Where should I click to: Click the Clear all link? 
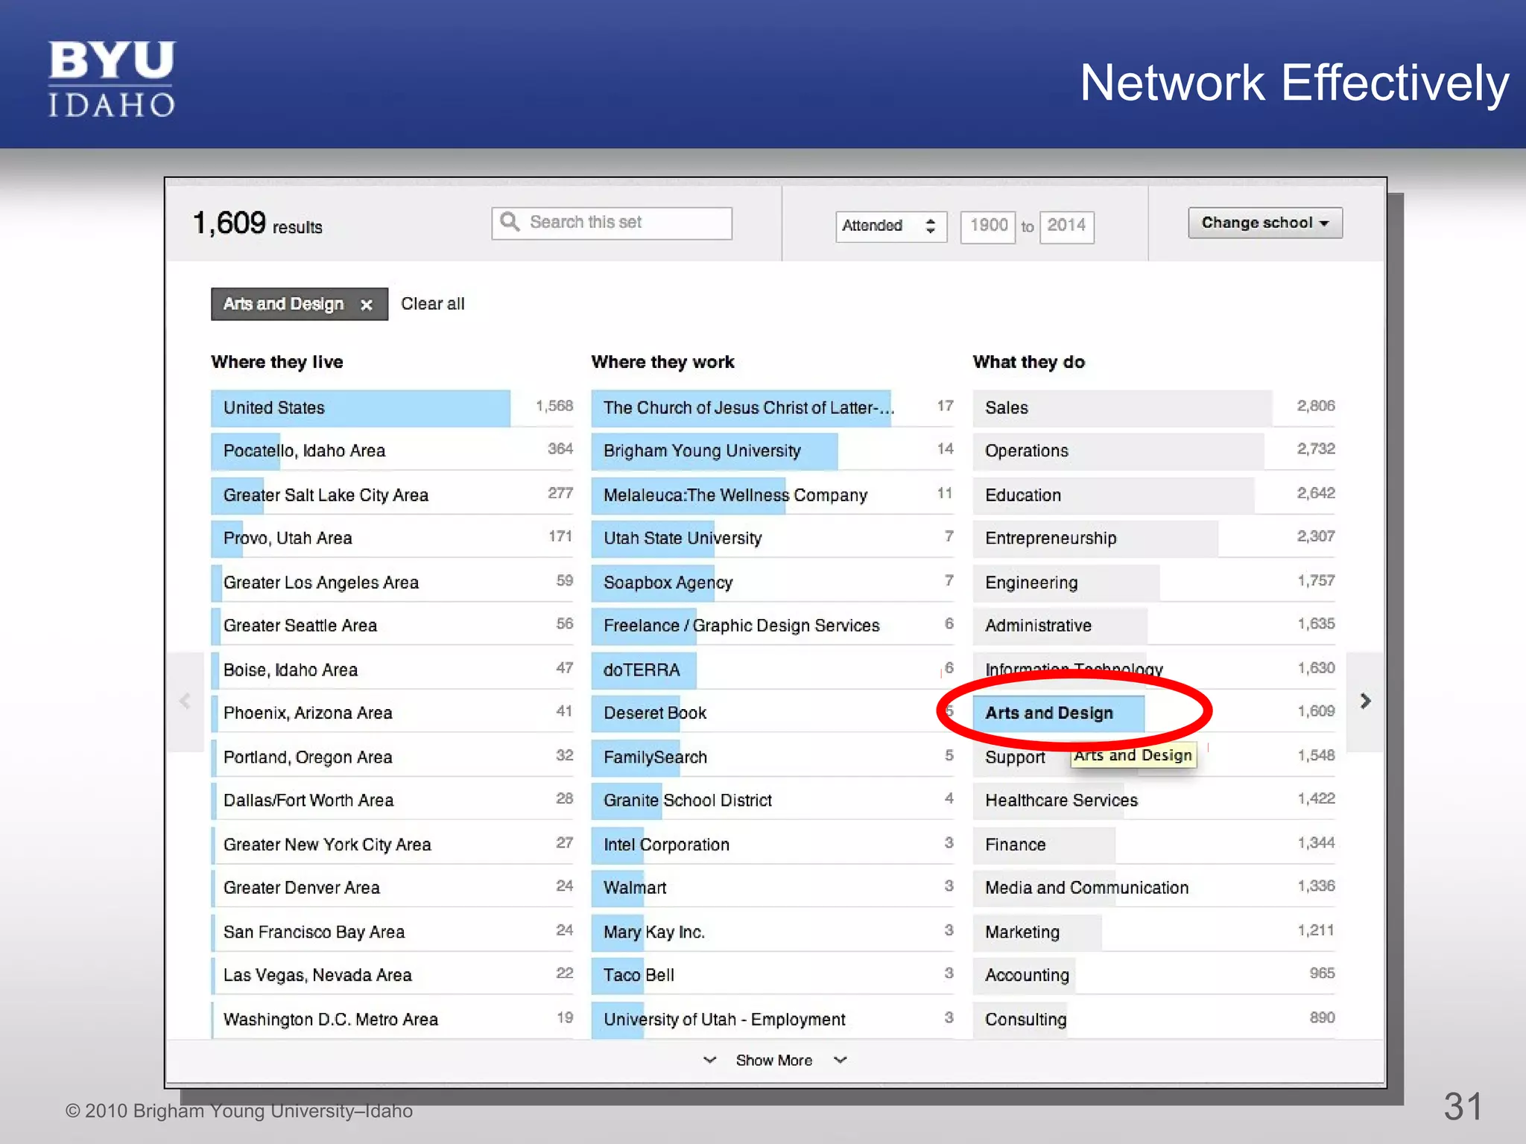coord(432,304)
